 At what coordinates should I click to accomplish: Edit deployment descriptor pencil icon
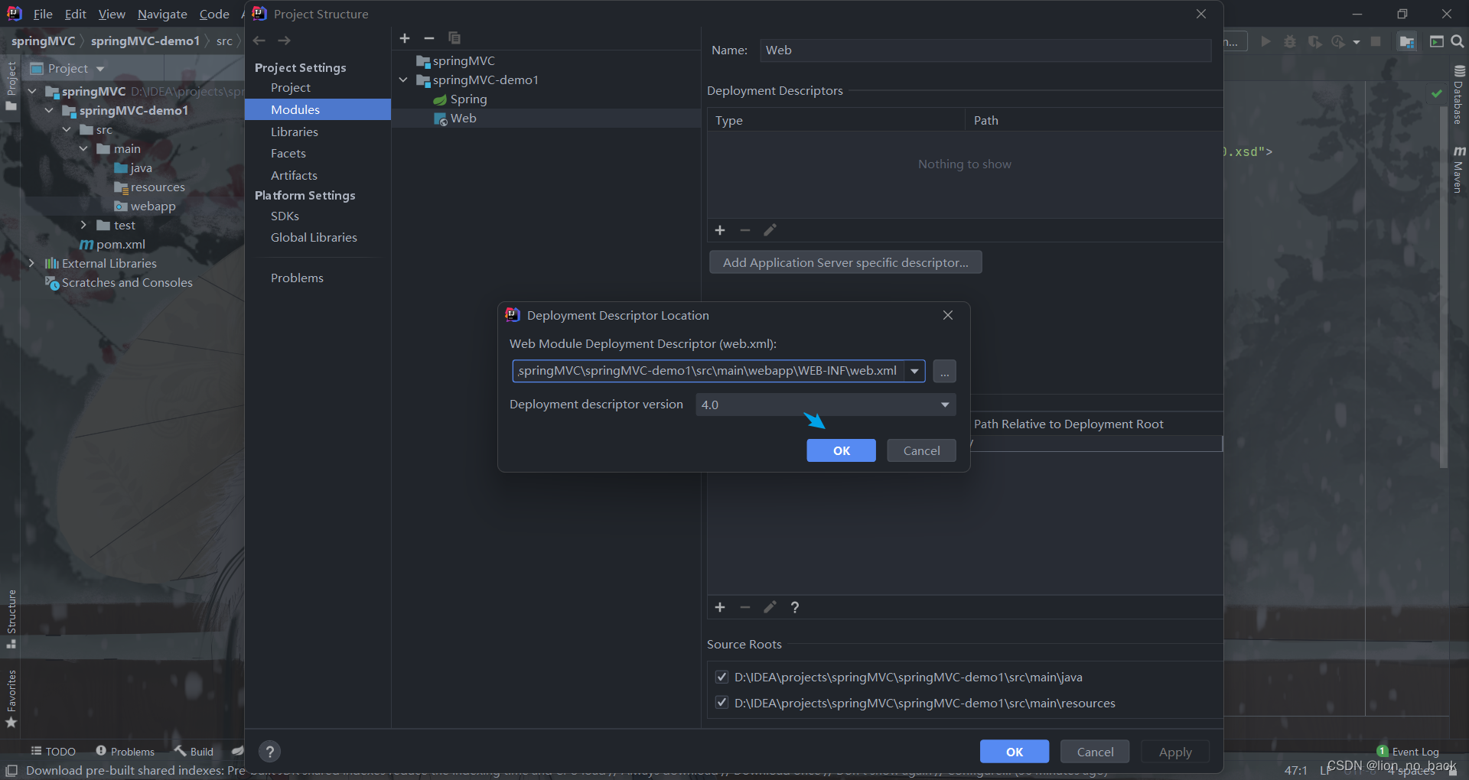[770, 230]
